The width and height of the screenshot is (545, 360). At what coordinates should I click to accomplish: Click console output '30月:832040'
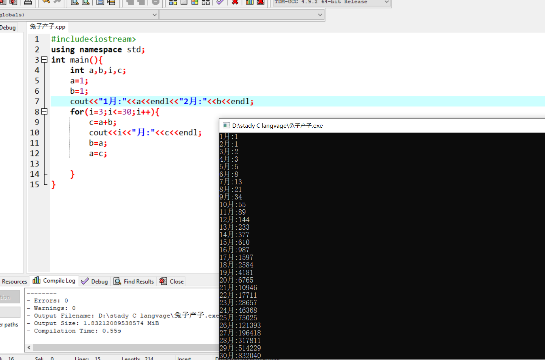(x=240, y=355)
